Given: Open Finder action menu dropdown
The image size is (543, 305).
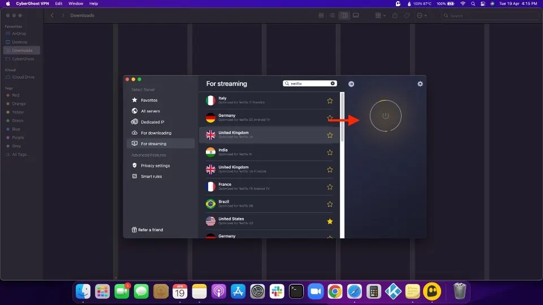Looking at the screenshot, I should 421,15.
